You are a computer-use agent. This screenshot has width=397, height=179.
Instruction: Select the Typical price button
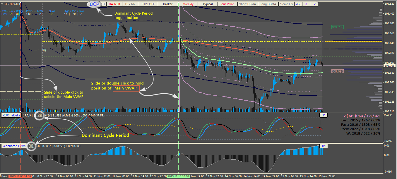[x=208, y=4]
